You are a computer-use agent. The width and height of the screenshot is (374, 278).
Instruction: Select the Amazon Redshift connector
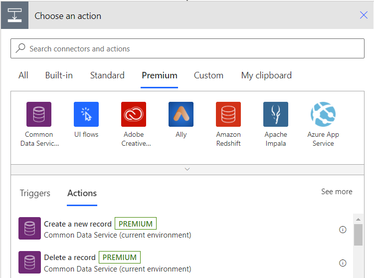click(228, 114)
